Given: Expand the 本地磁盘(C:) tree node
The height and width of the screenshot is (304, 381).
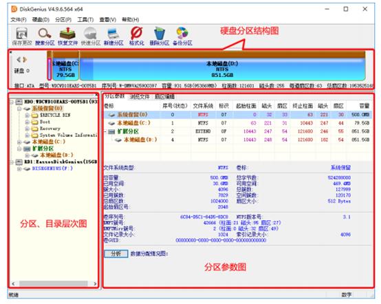Looking at the screenshot, I should pos(19,142).
